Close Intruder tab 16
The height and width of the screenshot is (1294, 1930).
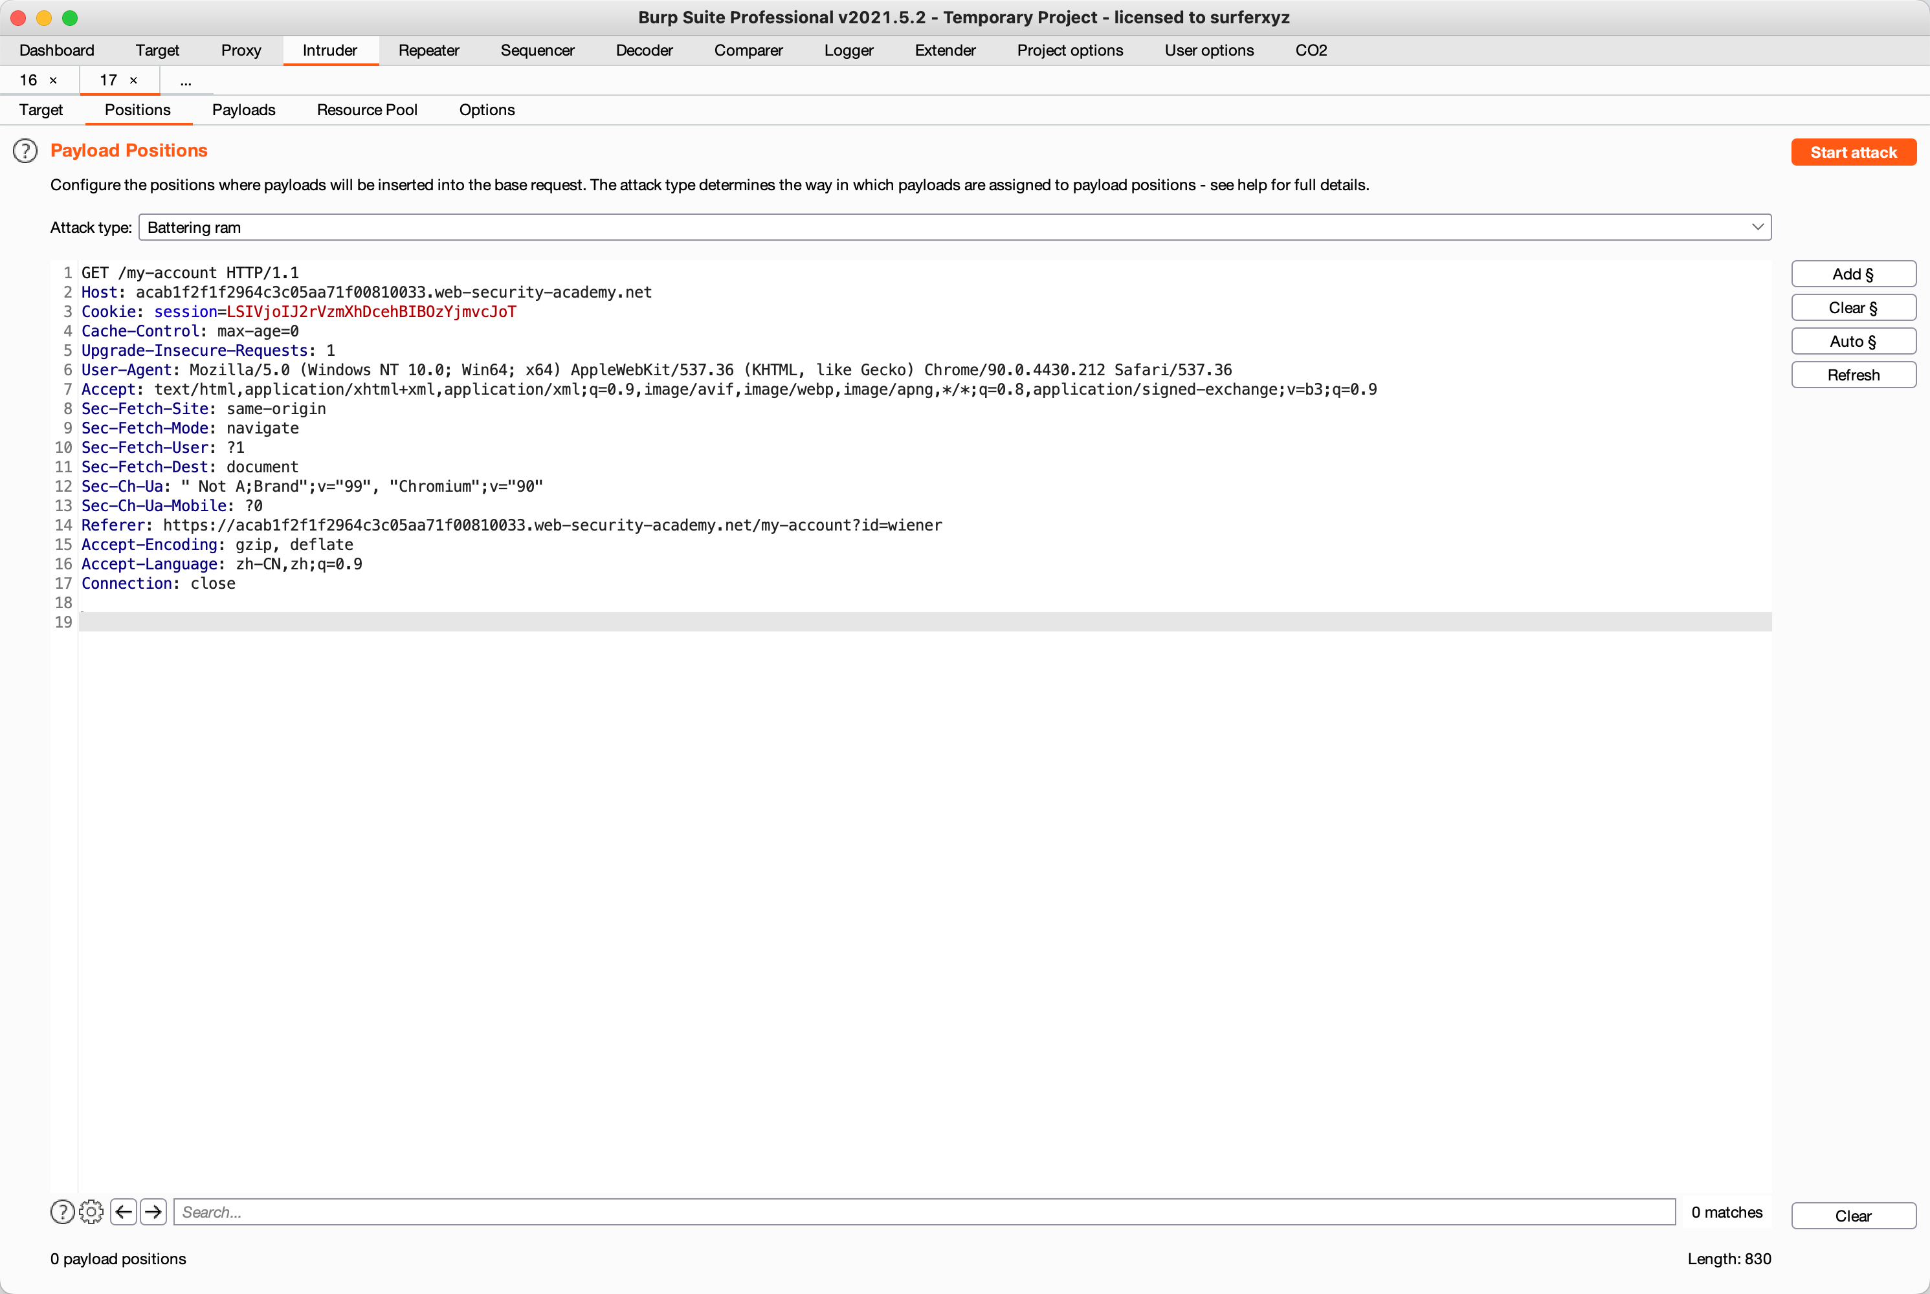(x=54, y=80)
